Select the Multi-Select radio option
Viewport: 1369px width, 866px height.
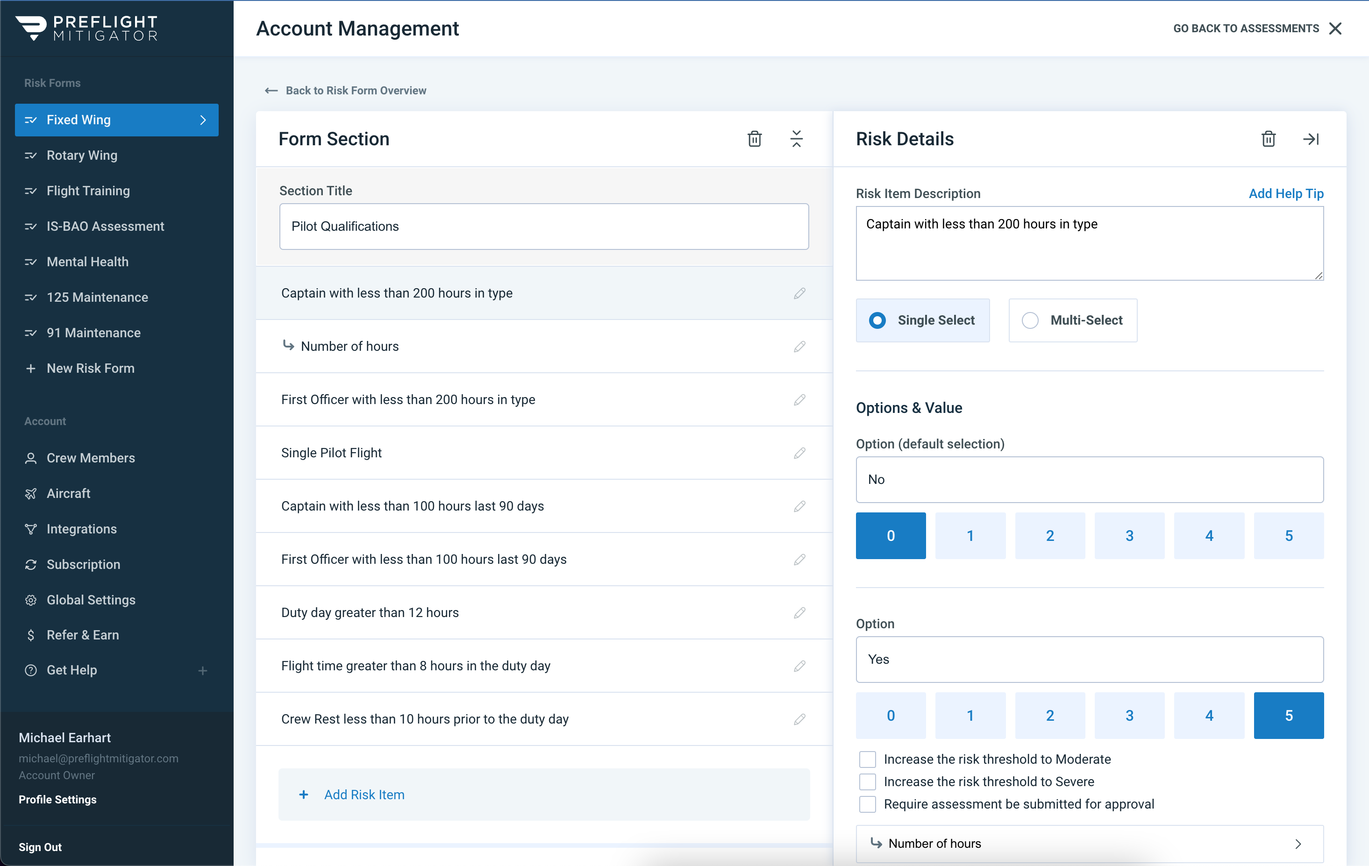(x=1030, y=320)
